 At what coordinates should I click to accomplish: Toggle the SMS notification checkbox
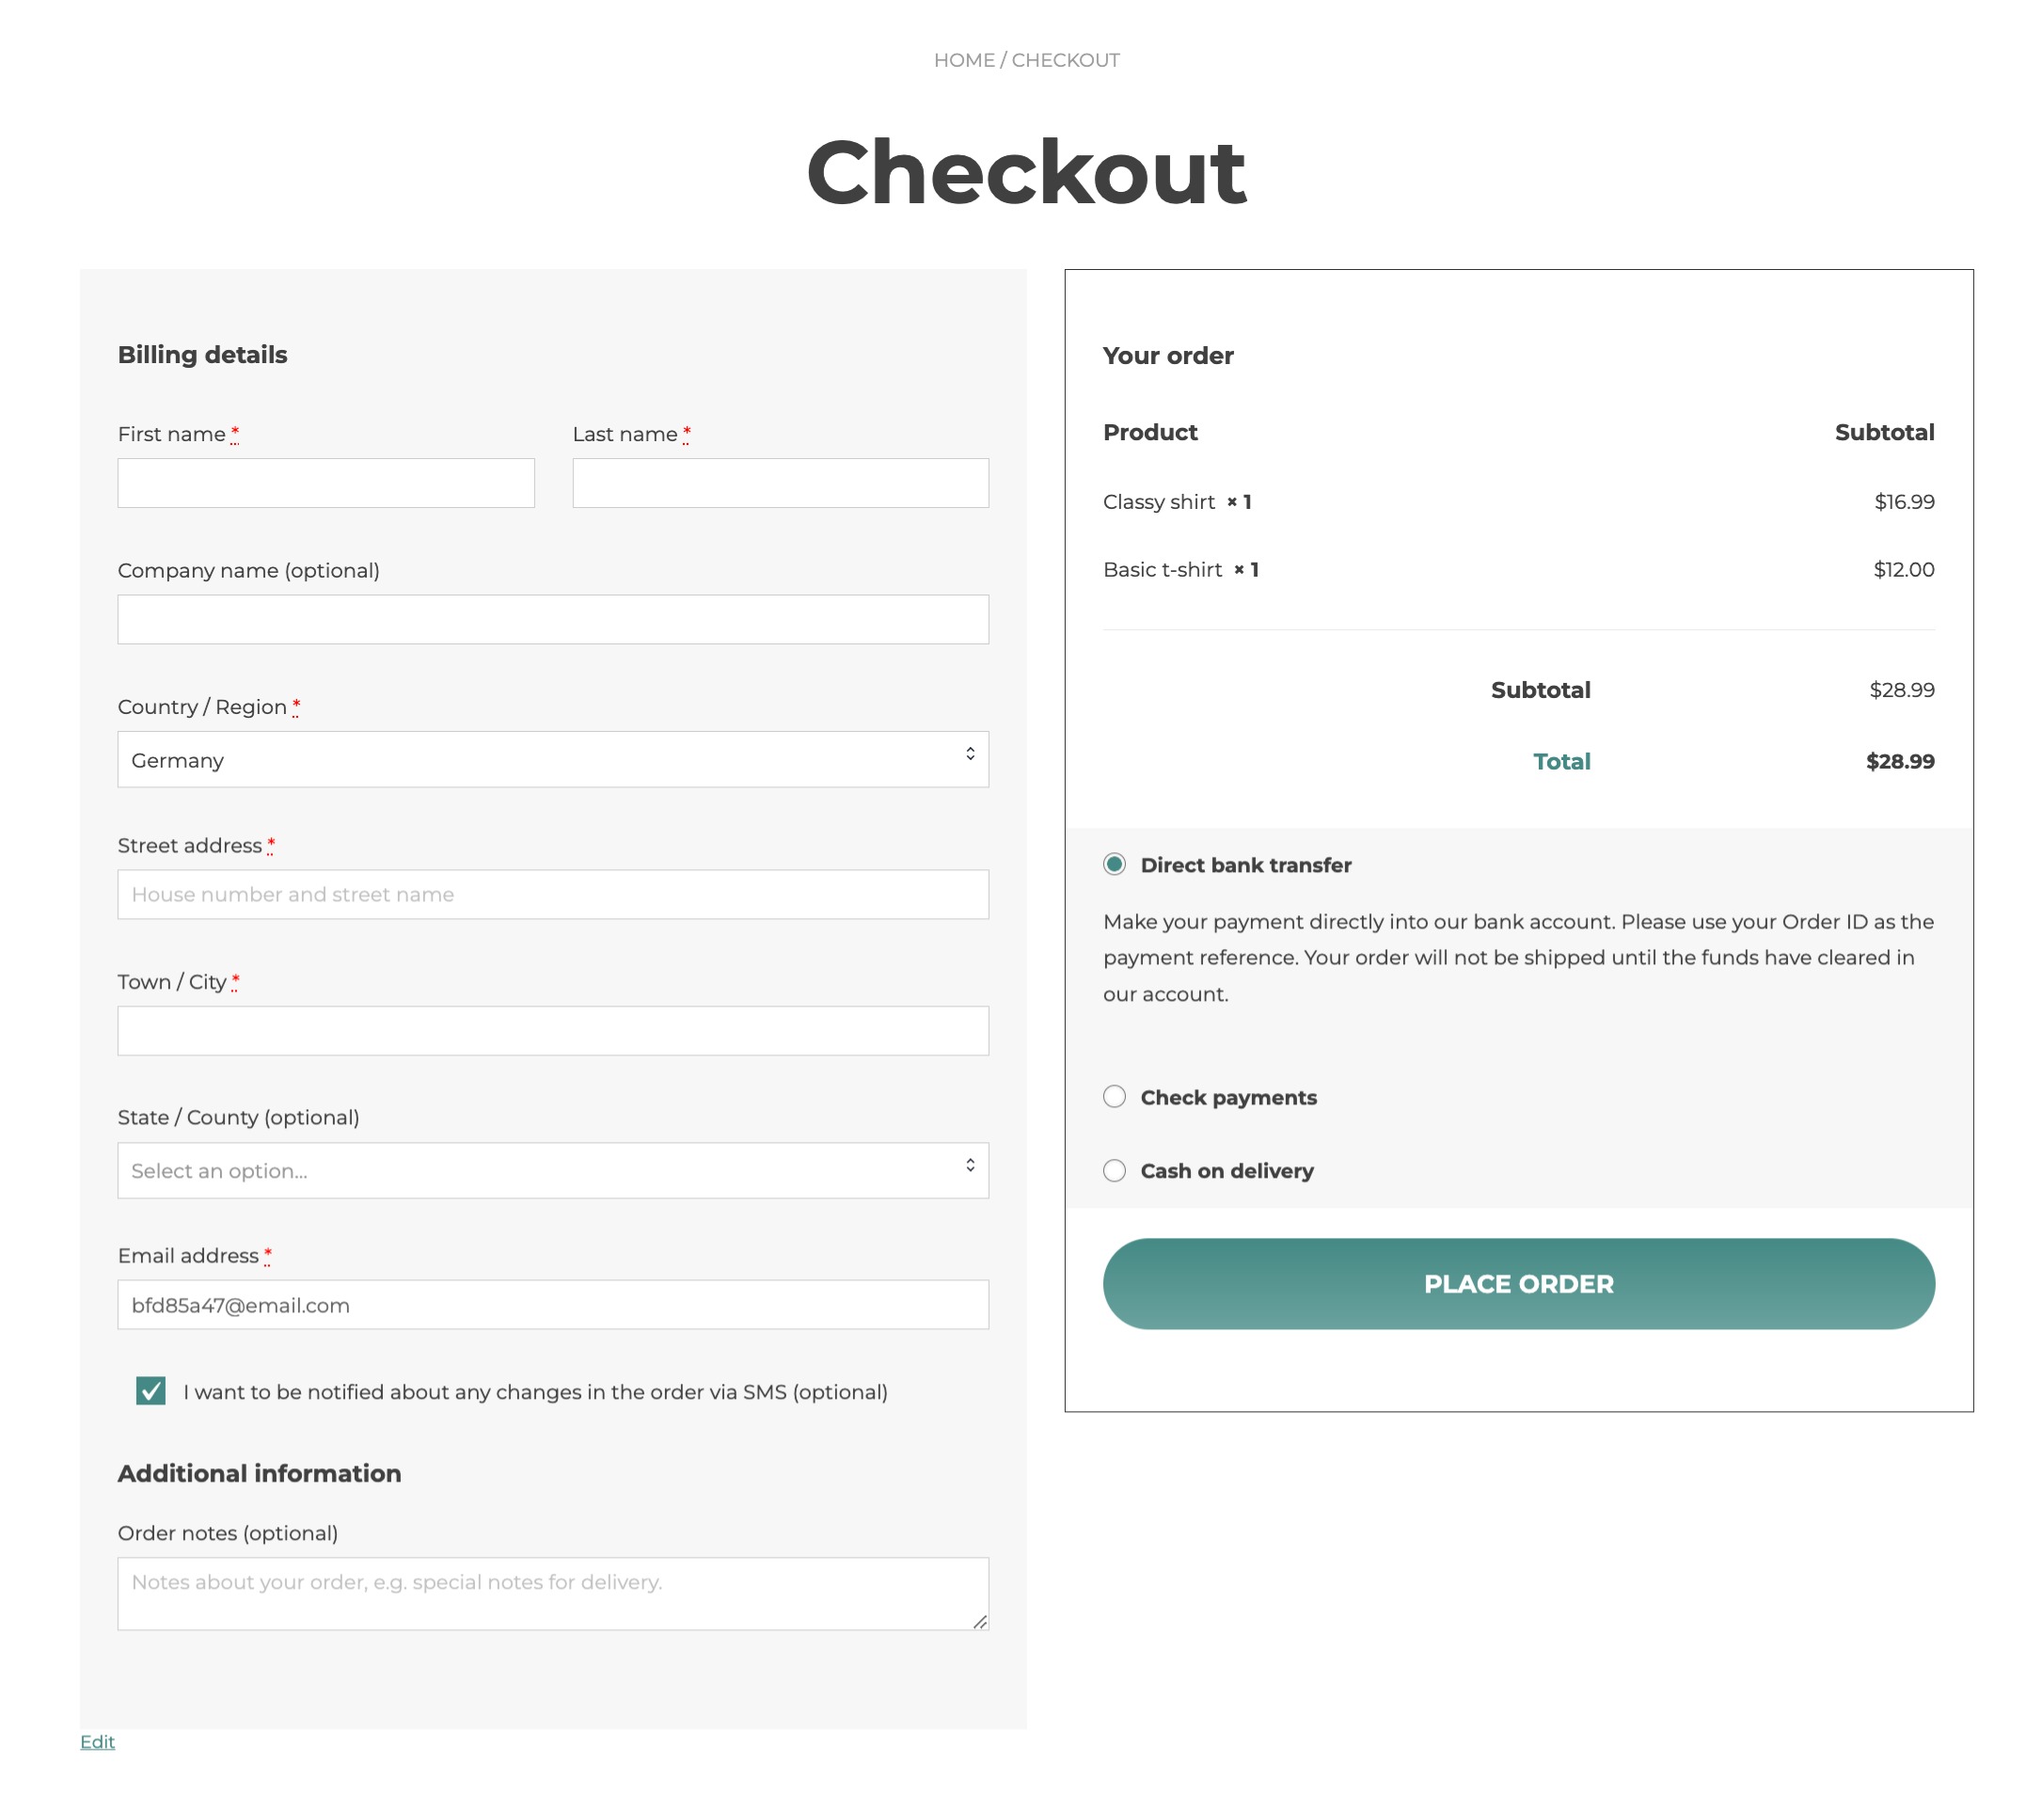(x=150, y=1390)
